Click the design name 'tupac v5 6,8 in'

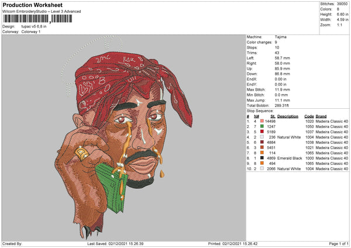pos(34,26)
